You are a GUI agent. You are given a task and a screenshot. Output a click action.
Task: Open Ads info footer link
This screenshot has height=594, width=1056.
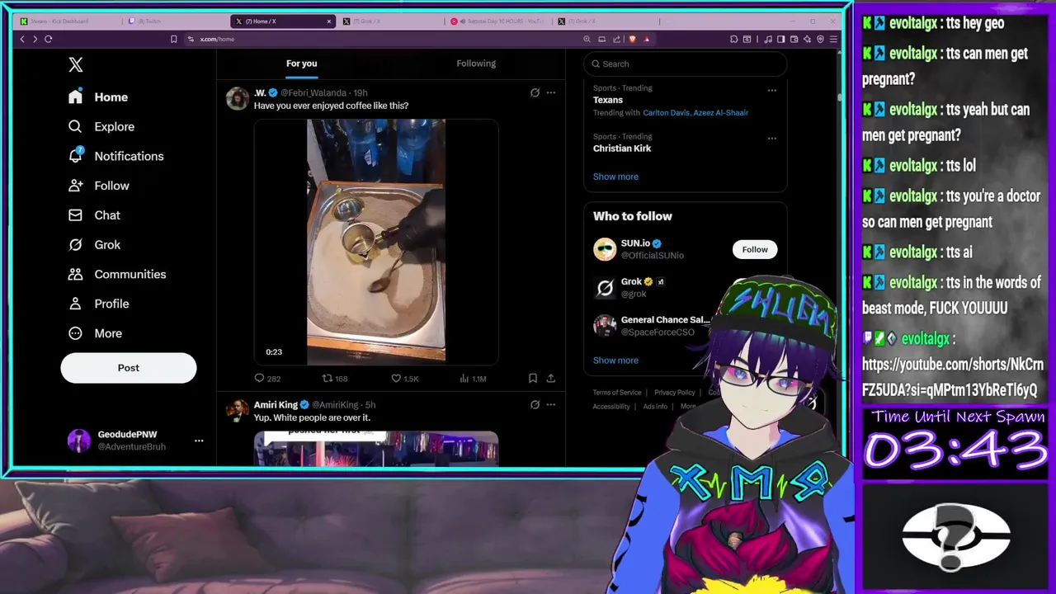tap(655, 407)
